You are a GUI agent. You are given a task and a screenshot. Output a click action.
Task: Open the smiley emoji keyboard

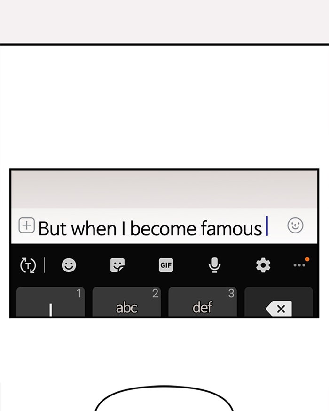[x=69, y=265]
